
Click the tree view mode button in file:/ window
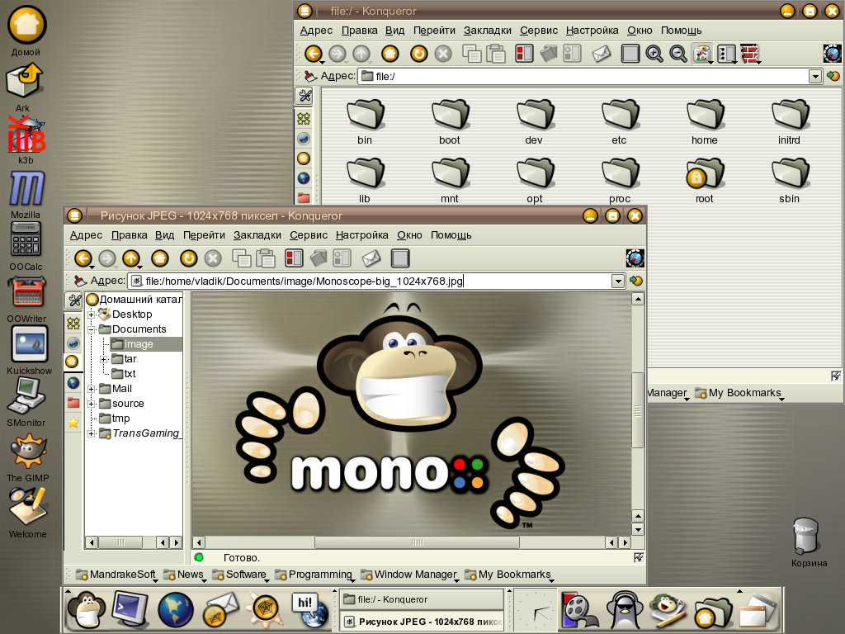(x=726, y=54)
